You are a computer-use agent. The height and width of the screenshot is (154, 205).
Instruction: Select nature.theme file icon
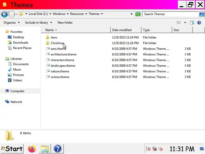[48, 71]
